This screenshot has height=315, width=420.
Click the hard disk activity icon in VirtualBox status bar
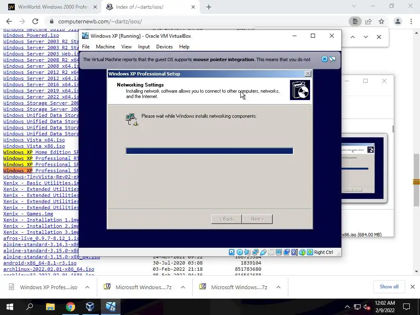point(232,252)
